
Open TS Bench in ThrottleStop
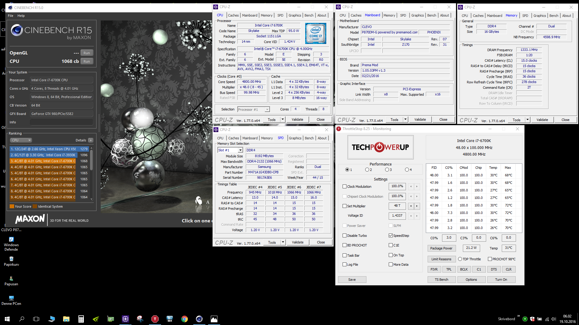pyautogui.click(x=441, y=280)
